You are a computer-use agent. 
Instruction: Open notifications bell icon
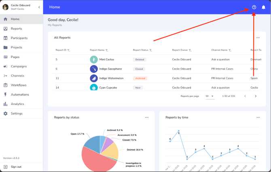[x=263, y=7]
